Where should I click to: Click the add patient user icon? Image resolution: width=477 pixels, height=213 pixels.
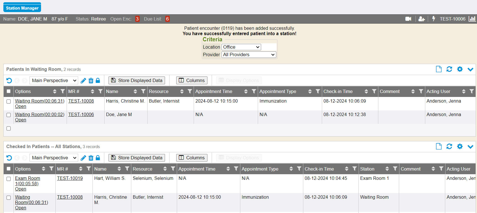pyautogui.click(x=421, y=19)
